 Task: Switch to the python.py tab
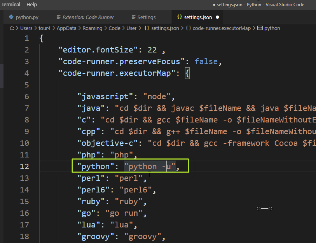tap(26, 17)
